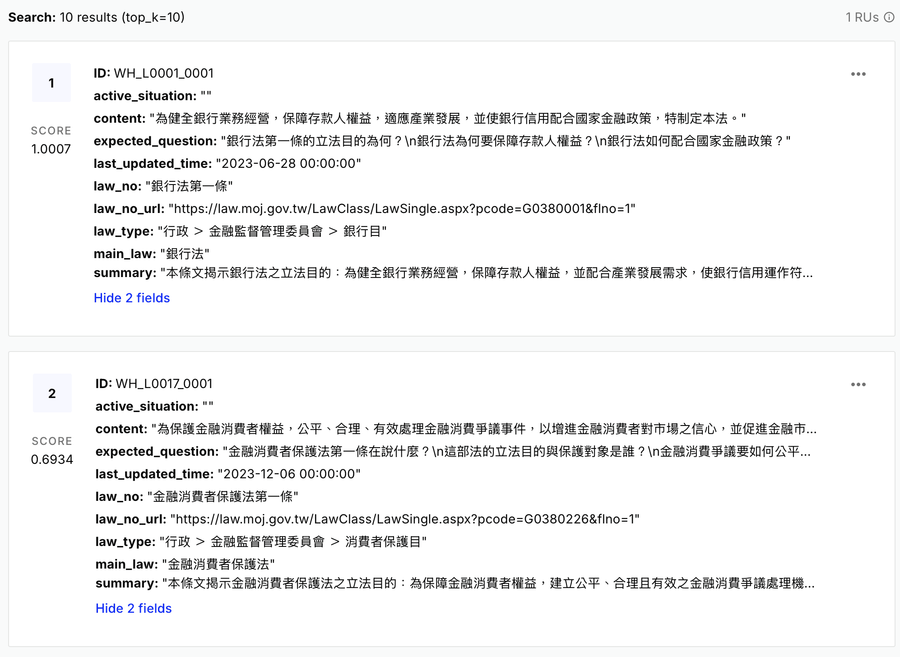Image resolution: width=900 pixels, height=657 pixels.
Task: Click last_updated_time 2023-12-06 value
Action: (x=289, y=474)
